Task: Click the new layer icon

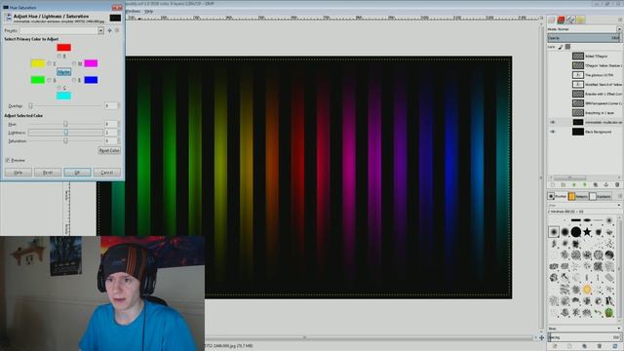Action: (x=553, y=185)
